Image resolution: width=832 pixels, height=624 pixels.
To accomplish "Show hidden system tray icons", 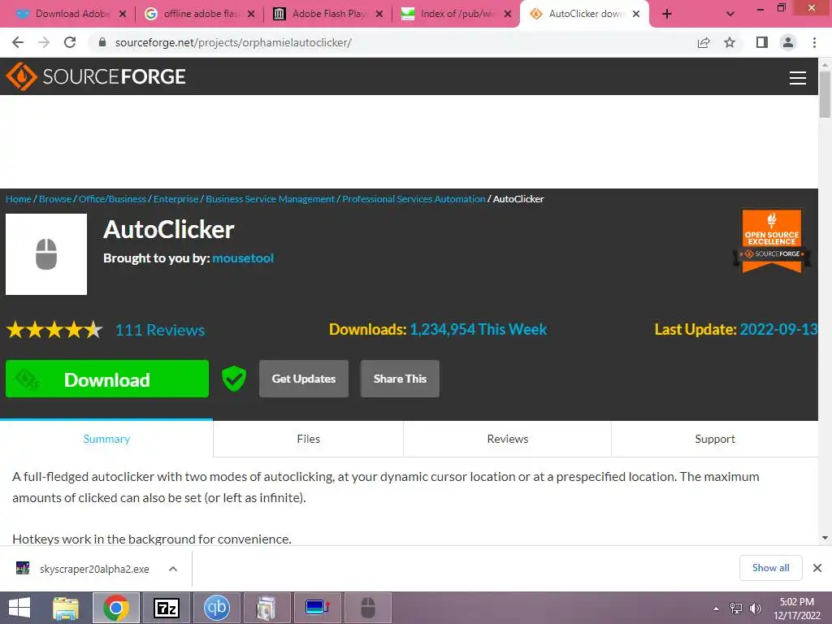I will 717,609.
